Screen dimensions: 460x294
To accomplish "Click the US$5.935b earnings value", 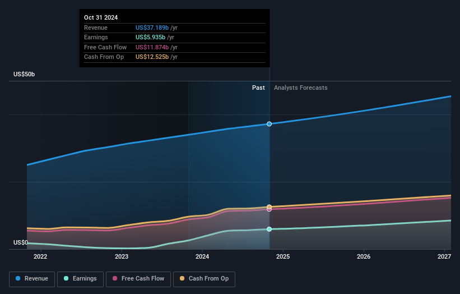I will (151, 37).
